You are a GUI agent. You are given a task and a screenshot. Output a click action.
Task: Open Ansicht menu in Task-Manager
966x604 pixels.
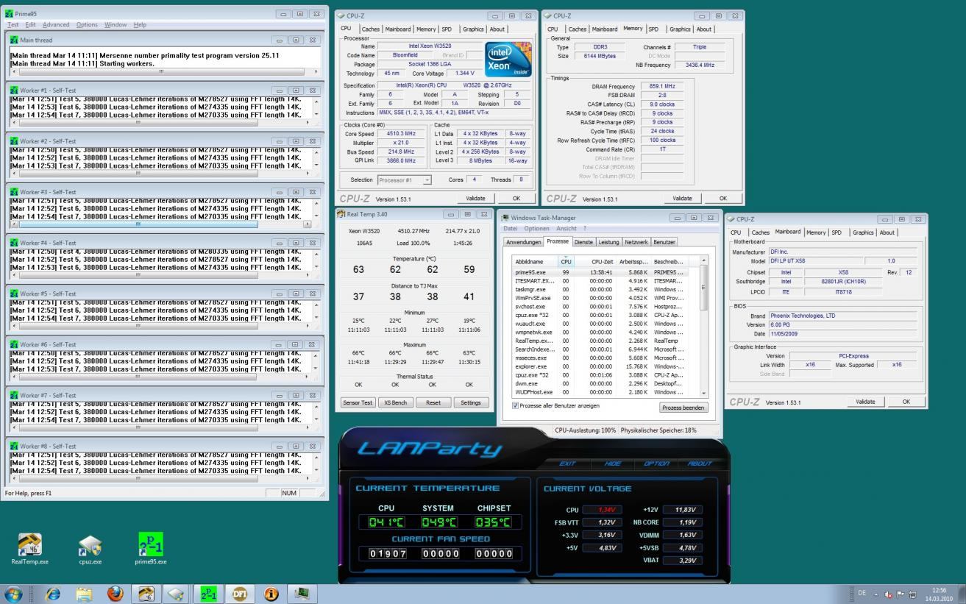coord(567,228)
